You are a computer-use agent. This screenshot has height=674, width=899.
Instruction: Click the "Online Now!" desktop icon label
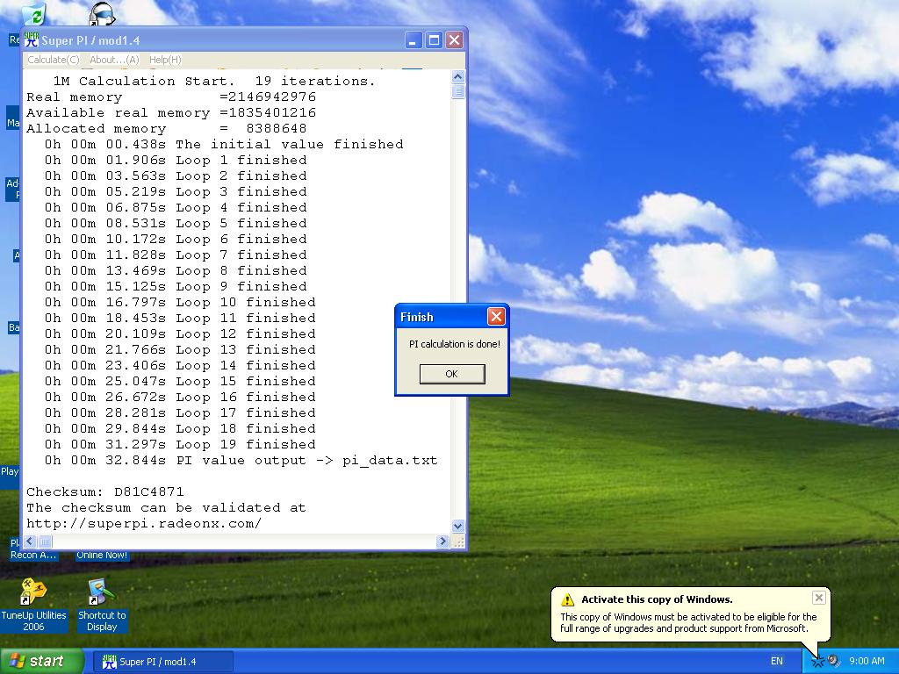[102, 555]
